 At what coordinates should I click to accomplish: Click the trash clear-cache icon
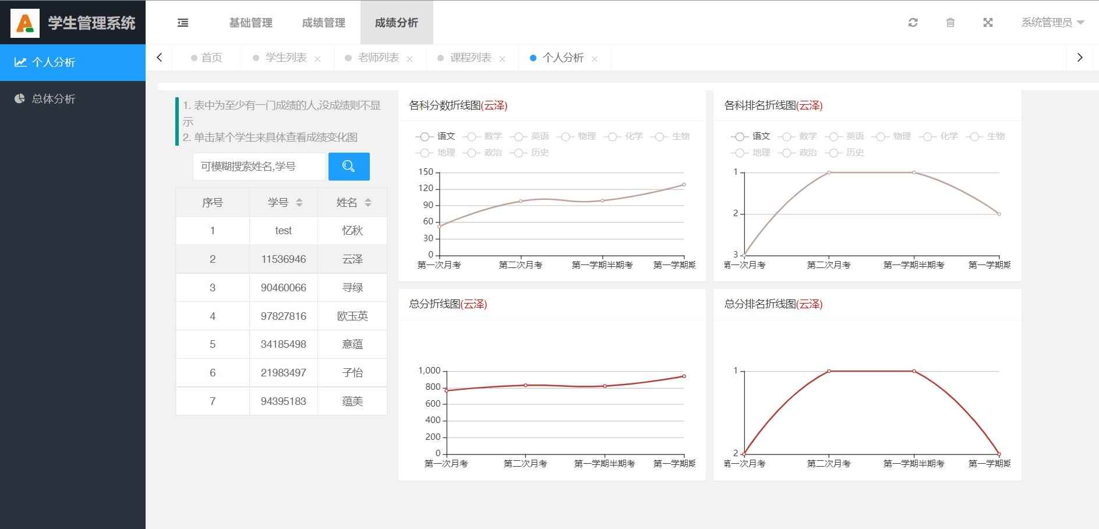pyautogui.click(x=950, y=23)
